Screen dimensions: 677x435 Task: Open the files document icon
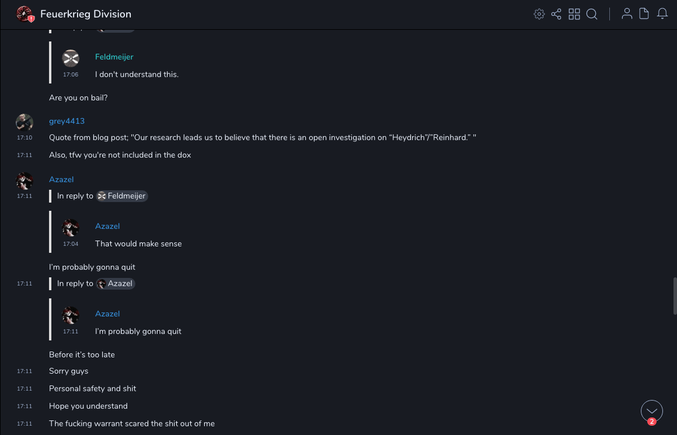tap(644, 14)
